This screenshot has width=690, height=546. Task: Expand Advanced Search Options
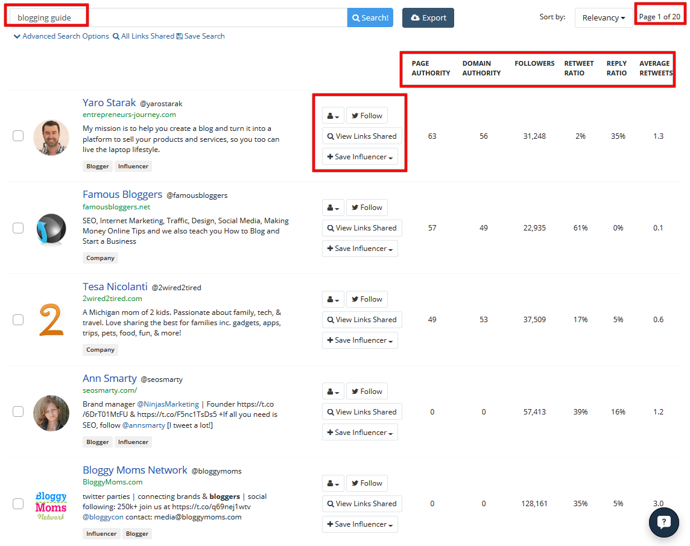[61, 36]
